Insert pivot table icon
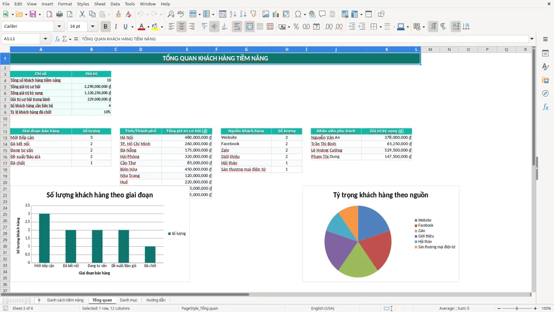554x312 pixels. click(x=286, y=14)
